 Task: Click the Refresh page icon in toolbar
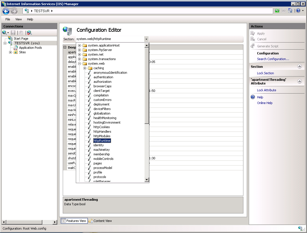point(277,10)
